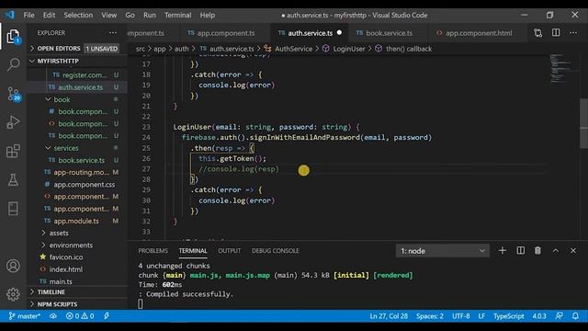Open notifications bell in status bar
The height and width of the screenshot is (331, 588).
[575, 316]
